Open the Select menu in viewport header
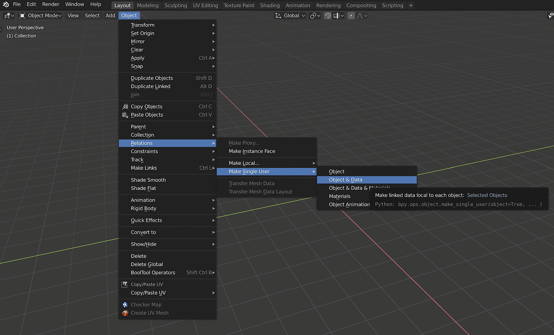This screenshot has height=335, width=554. click(x=92, y=16)
